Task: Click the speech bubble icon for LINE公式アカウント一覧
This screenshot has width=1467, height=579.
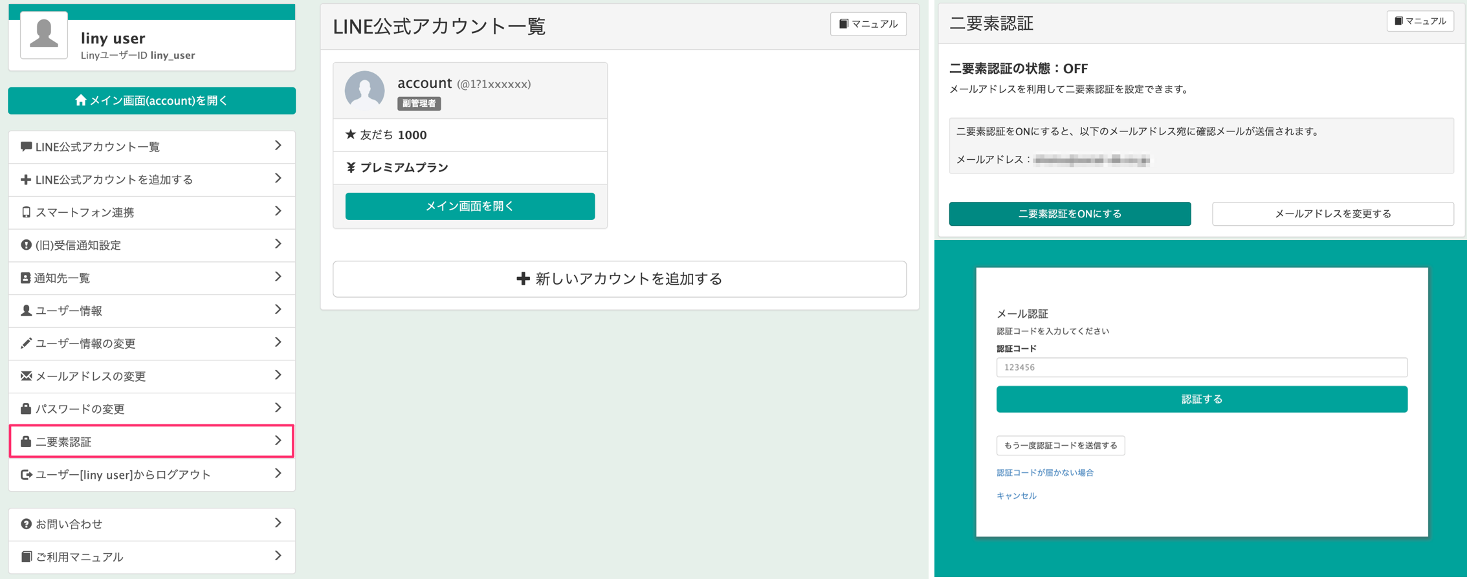Action: 26,147
